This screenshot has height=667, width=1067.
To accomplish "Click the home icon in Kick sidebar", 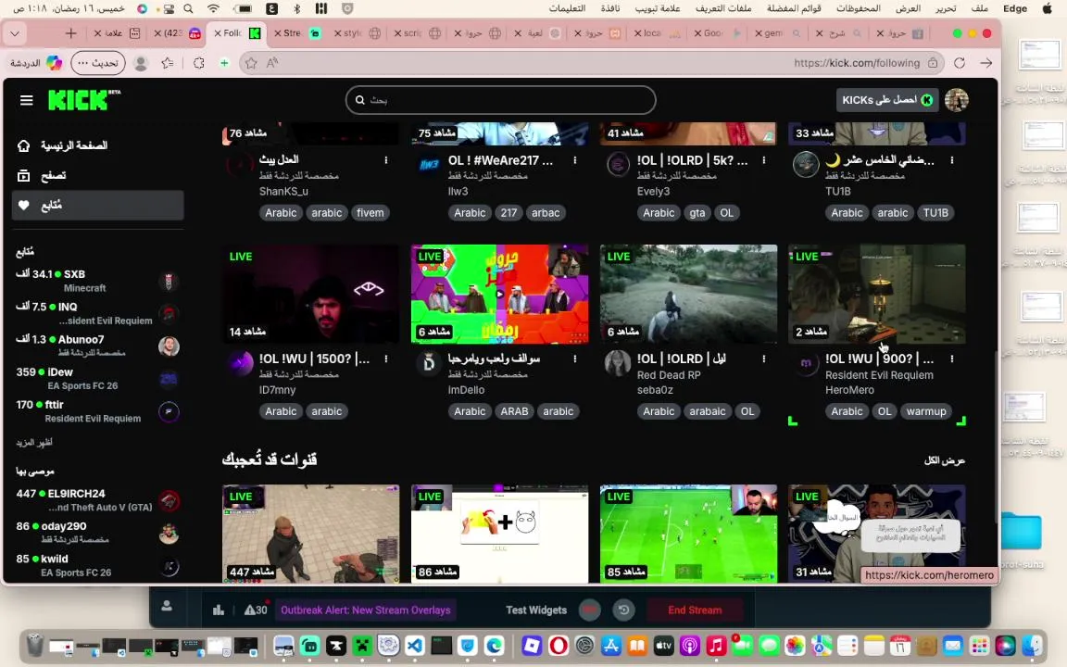I will click(x=24, y=145).
